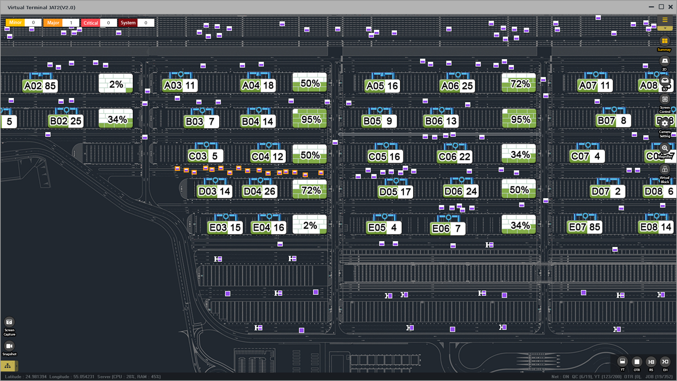Image resolution: width=677 pixels, height=381 pixels.
Task: Collapse the right toolbar with the down arrow
Action: pos(665,28)
